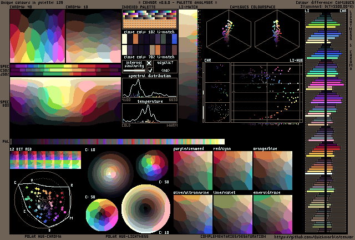Click the '12 BIT RGB' label
Image resolution: width=355 pixels, height=240 pixels.
click(21, 149)
